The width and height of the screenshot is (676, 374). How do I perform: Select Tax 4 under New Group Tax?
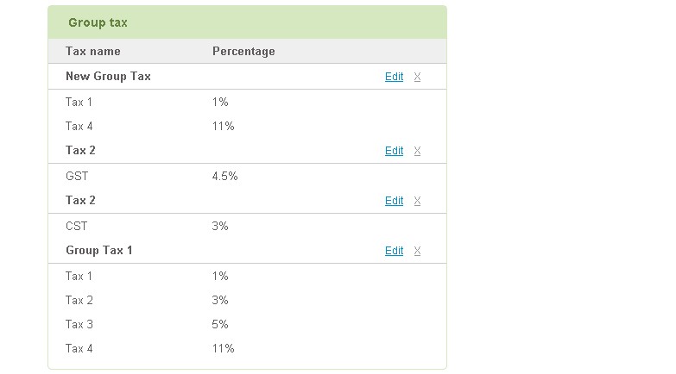pyautogui.click(x=79, y=126)
